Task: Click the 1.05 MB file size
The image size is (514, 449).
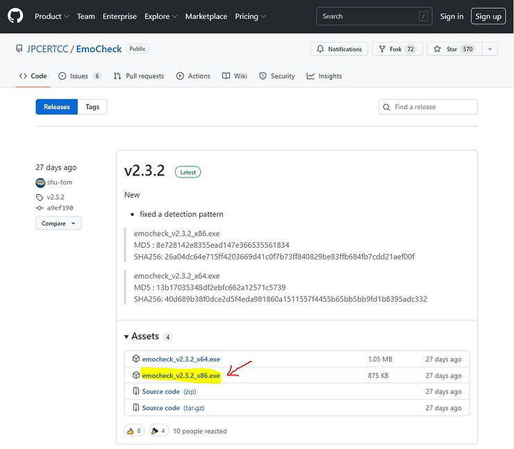Action: (380, 359)
